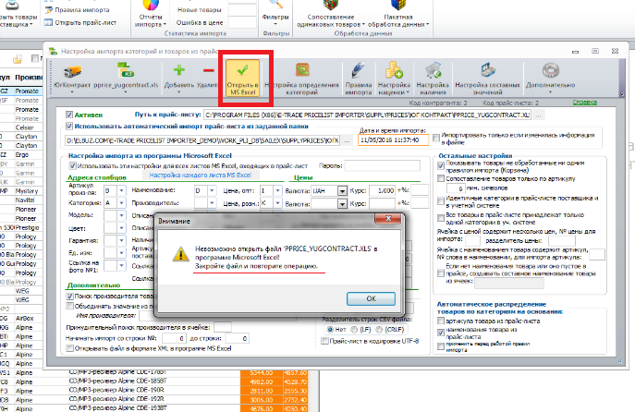
Task: Click the ЮгКонтракт truck icon
Action: 72,72
